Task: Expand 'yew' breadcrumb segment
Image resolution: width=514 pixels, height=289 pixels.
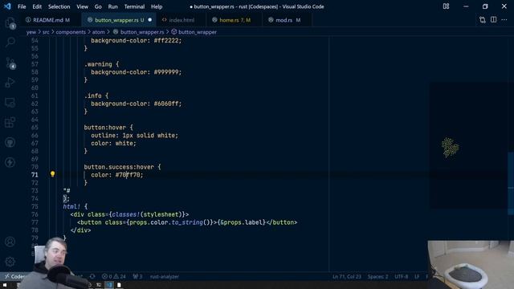Action: [x=31, y=32]
